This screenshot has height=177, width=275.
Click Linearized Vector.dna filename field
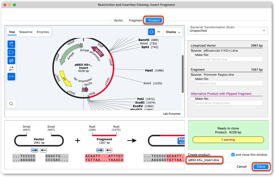click(229, 59)
